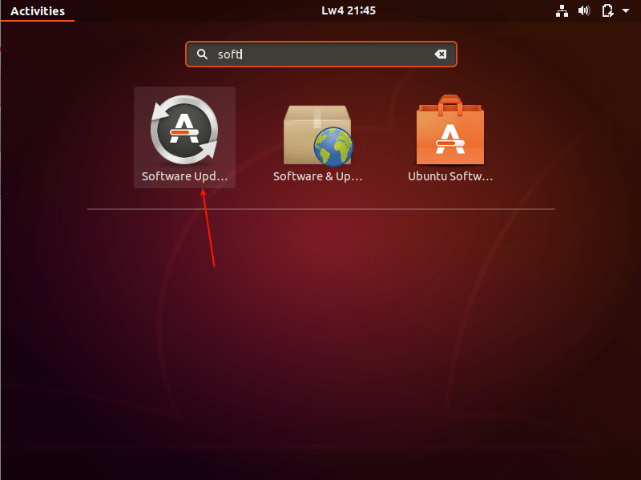Click the 'Ubuntu Softw...' label text
Screen dimensions: 641x480
click(450, 176)
